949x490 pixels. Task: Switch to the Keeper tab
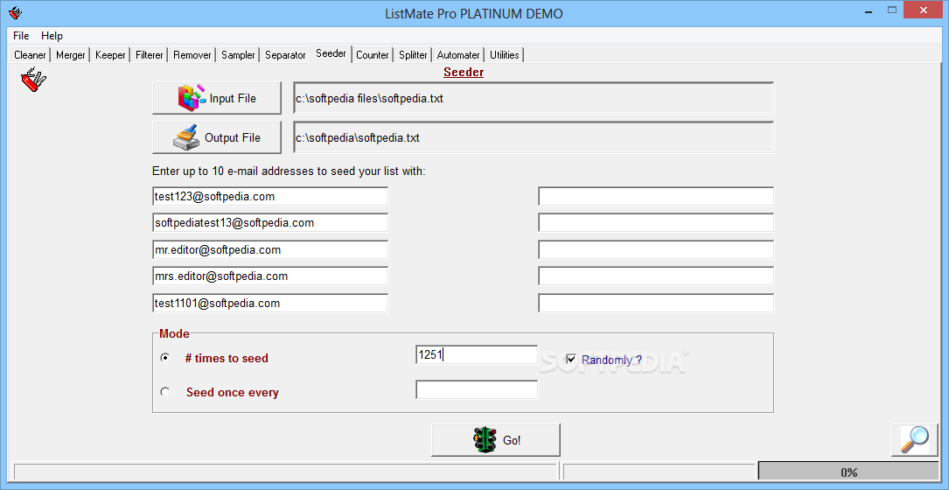pos(110,54)
